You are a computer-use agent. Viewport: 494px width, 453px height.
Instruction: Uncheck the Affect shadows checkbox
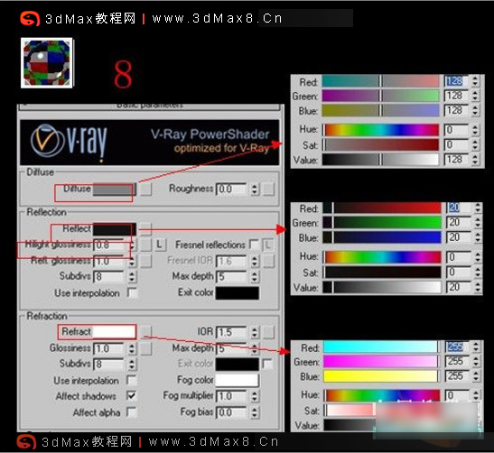point(132,396)
